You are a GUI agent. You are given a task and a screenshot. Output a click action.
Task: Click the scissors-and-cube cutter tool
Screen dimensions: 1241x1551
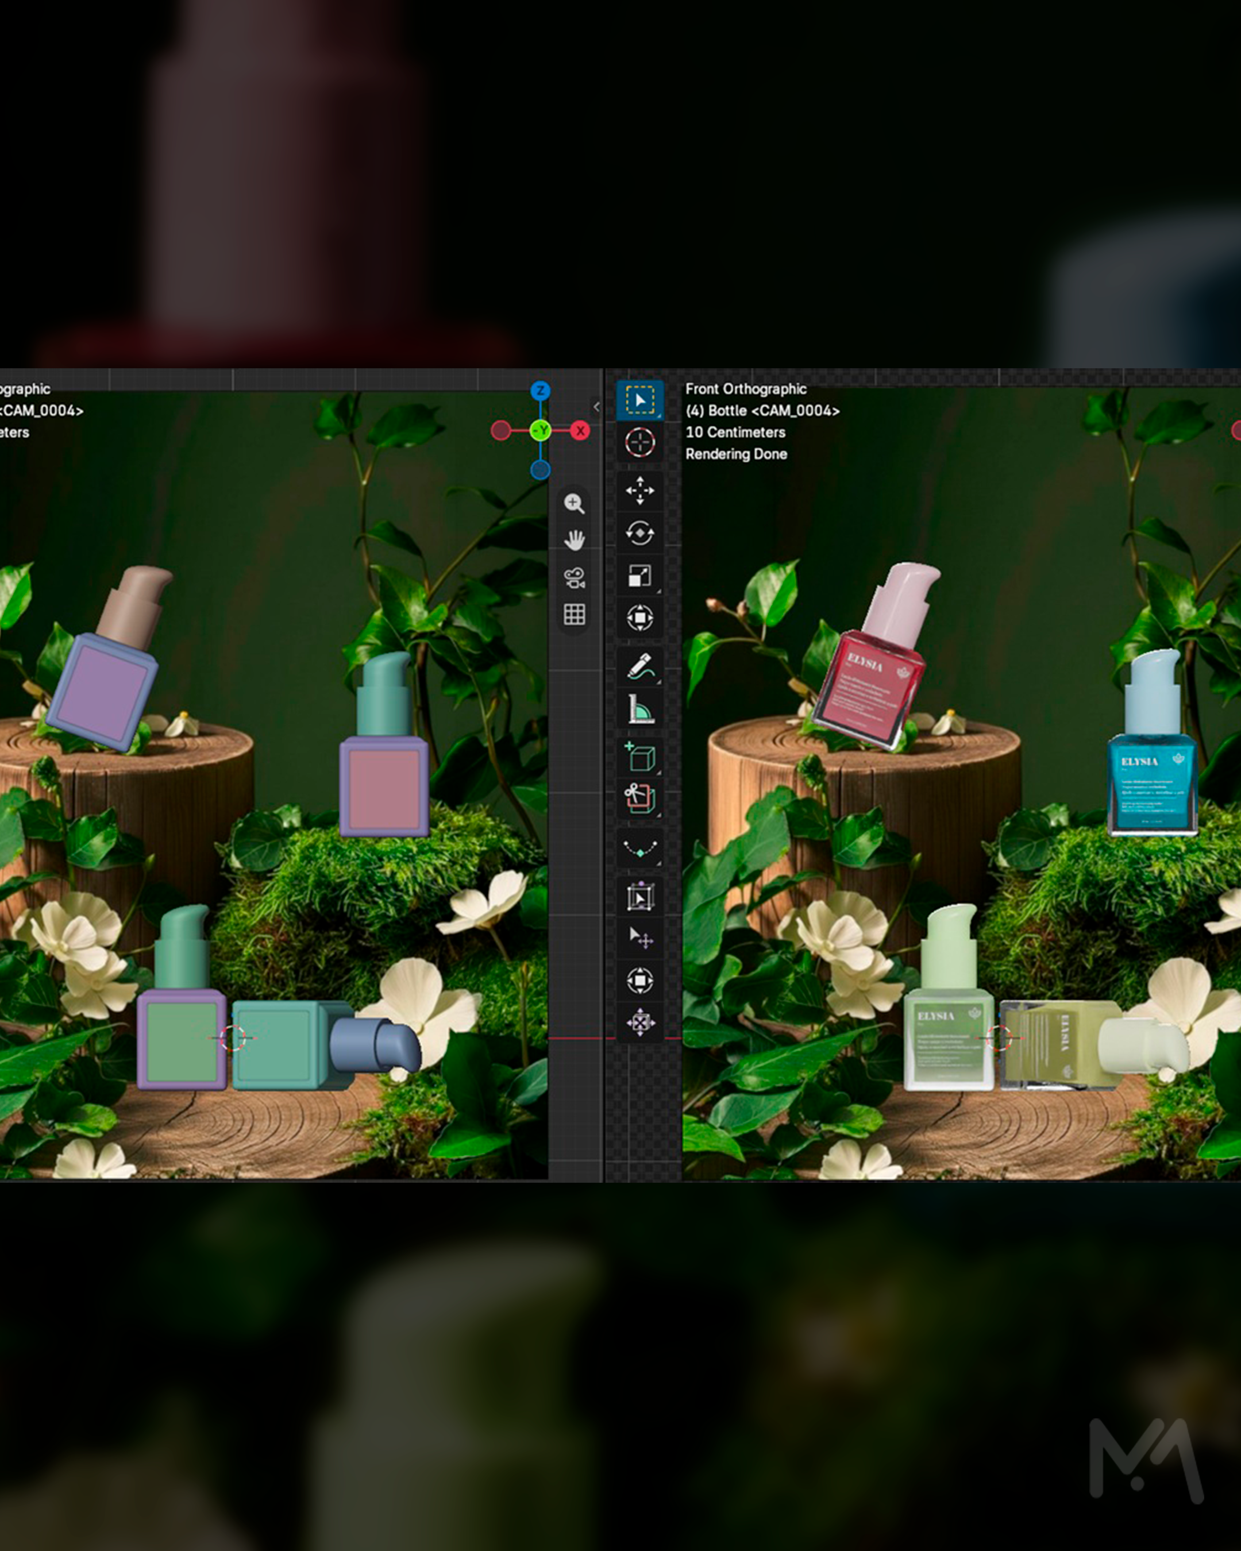(639, 799)
